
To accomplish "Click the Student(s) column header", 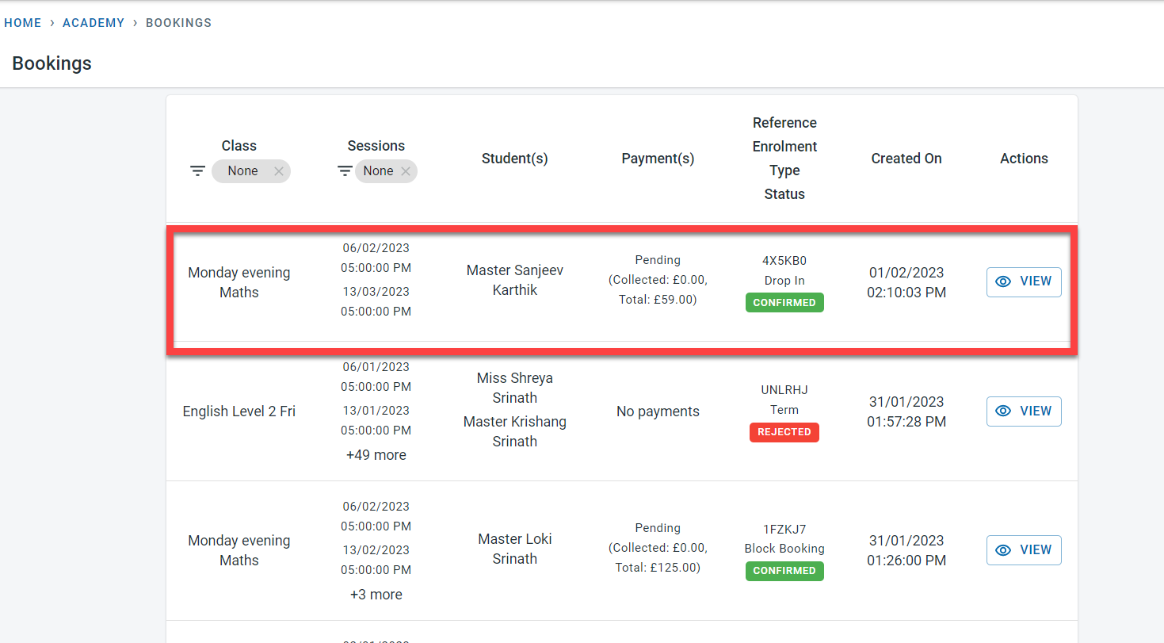I will click(514, 159).
